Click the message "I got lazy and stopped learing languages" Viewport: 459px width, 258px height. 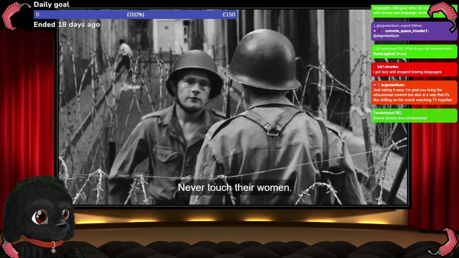407,72
